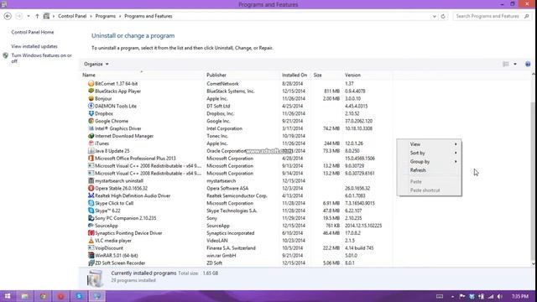Sort by the Name column header
The height and width of the screenshot is (302, 537).
tap(142, 75)
